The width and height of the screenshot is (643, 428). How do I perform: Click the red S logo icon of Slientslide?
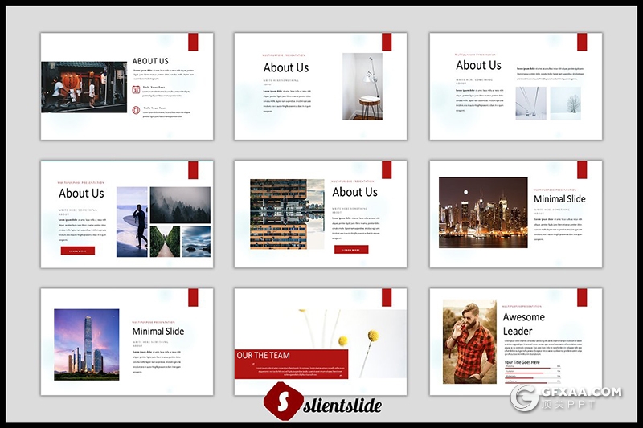click(281, 402)
